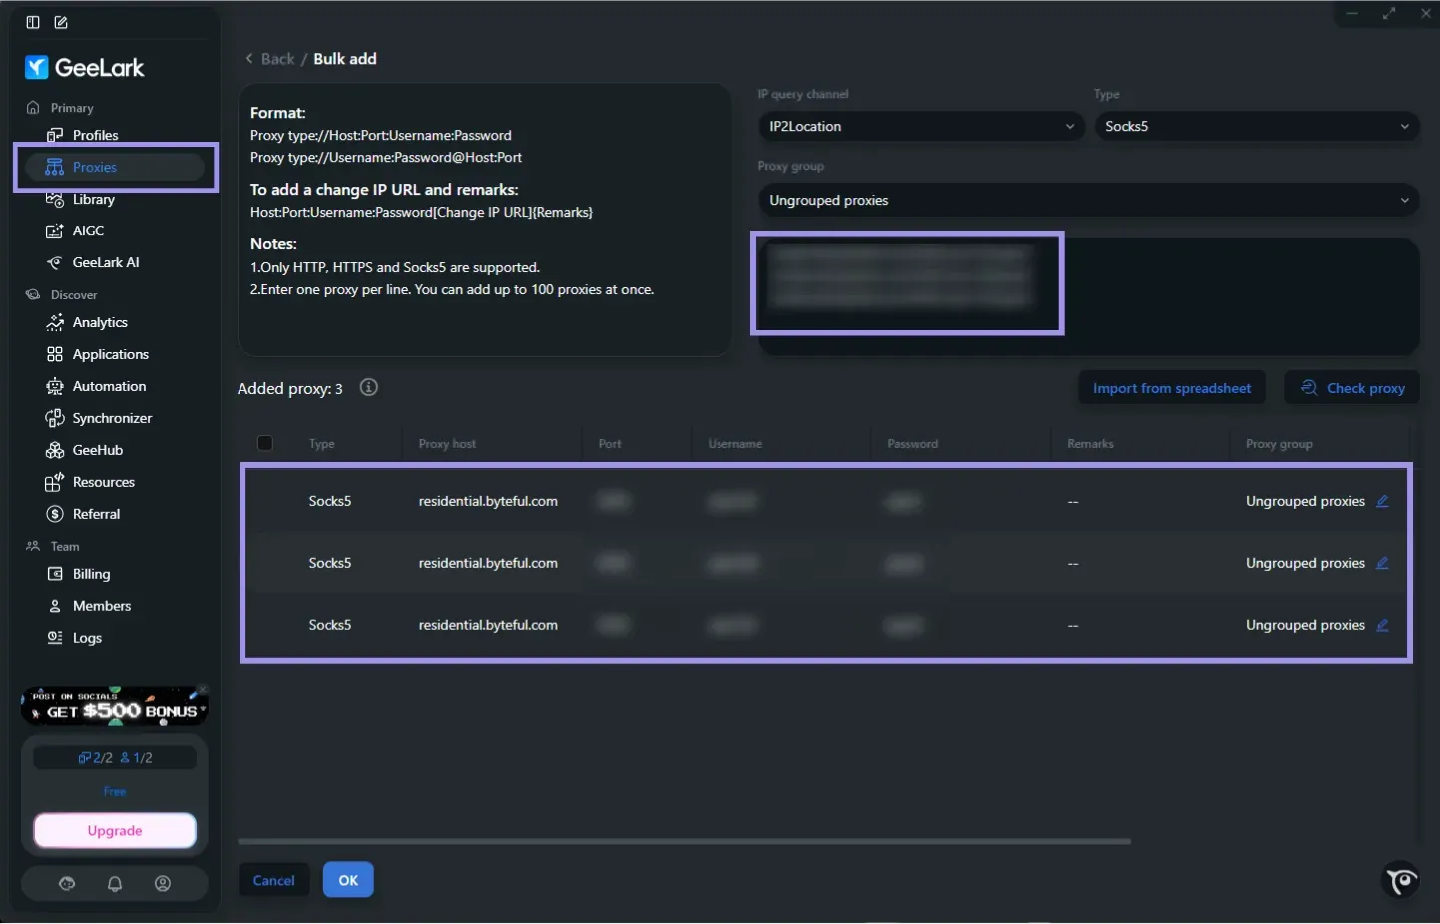This screenshot has height=924, width=1440.
Task: Open Applications page
Action: click(x=110, y=354)
